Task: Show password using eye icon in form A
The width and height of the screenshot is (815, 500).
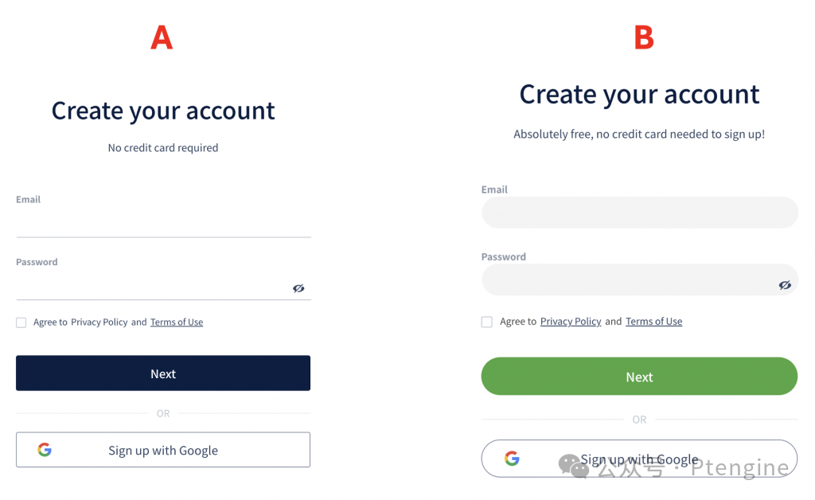Action: (298, 288)
